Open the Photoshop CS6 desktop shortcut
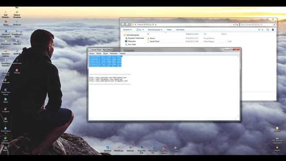 pos(153,150)
